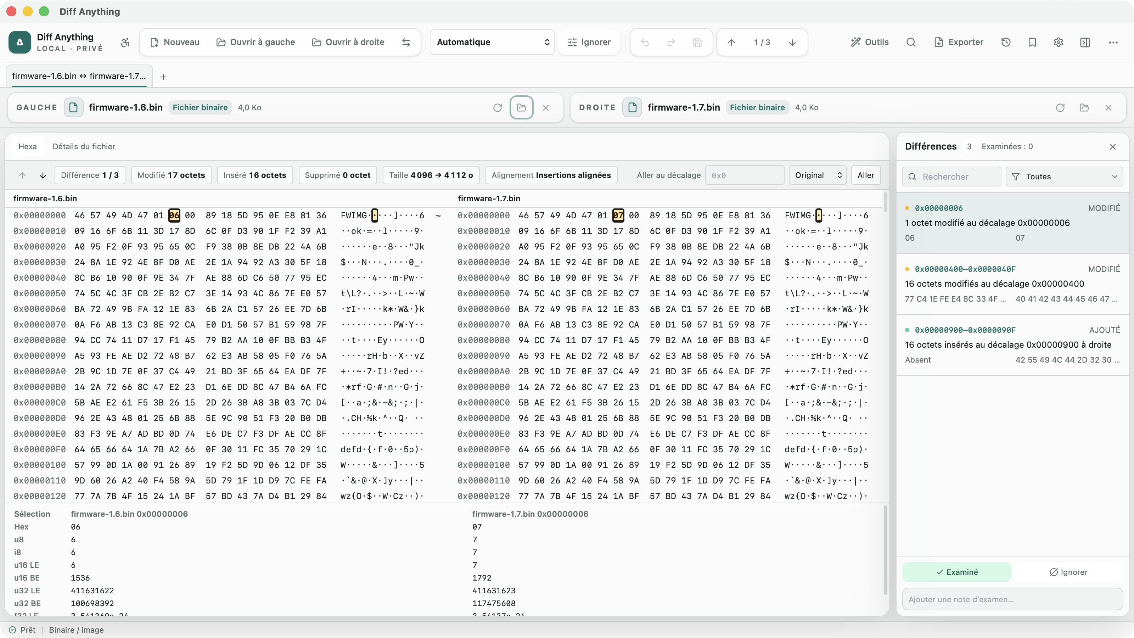The height and width of the screenshot is (638, 1134).
Task: Open the Outils menu
Action: pyautogui.click(x=870, y=42)
